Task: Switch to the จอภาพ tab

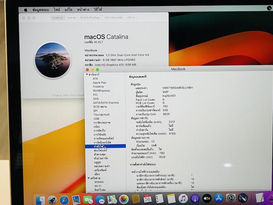Action: (72, 18)
